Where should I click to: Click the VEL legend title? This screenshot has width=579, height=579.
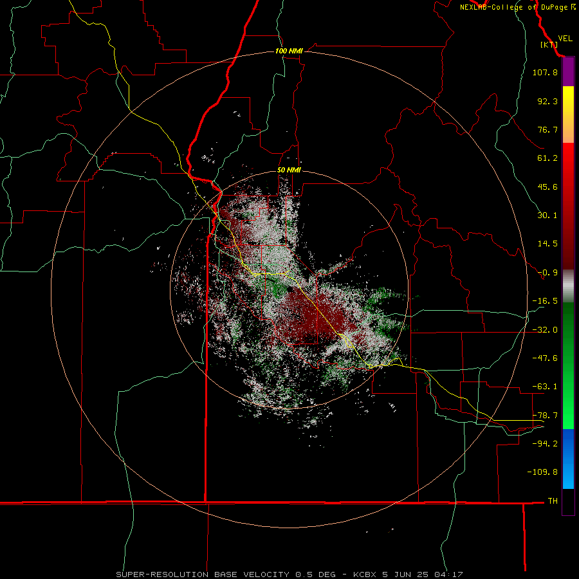[565, 39]
